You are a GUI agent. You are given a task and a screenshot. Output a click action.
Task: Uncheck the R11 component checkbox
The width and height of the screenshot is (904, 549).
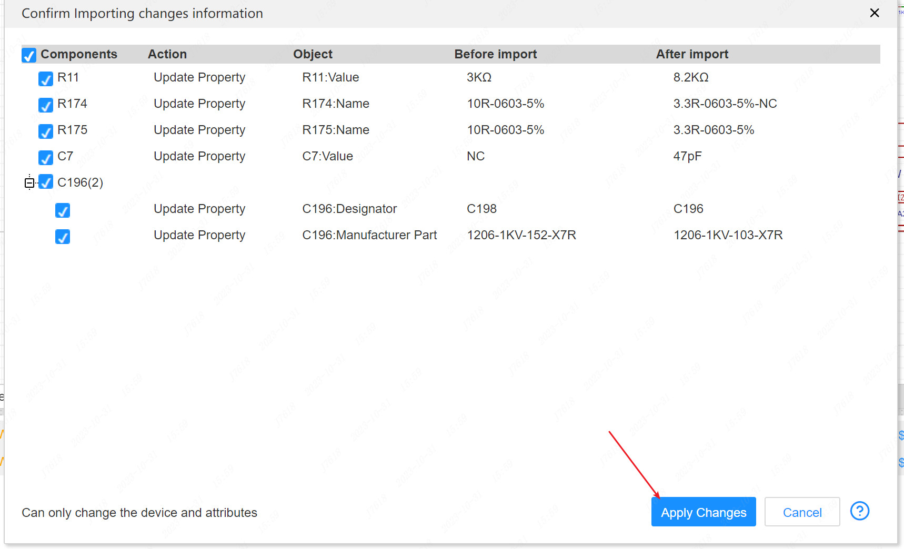coord(46,79)
